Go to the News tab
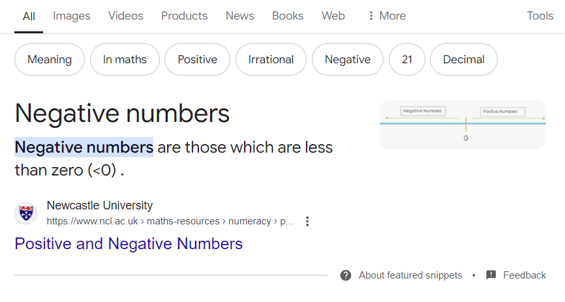This screenshot has width=565, height=302. point(239,16)
